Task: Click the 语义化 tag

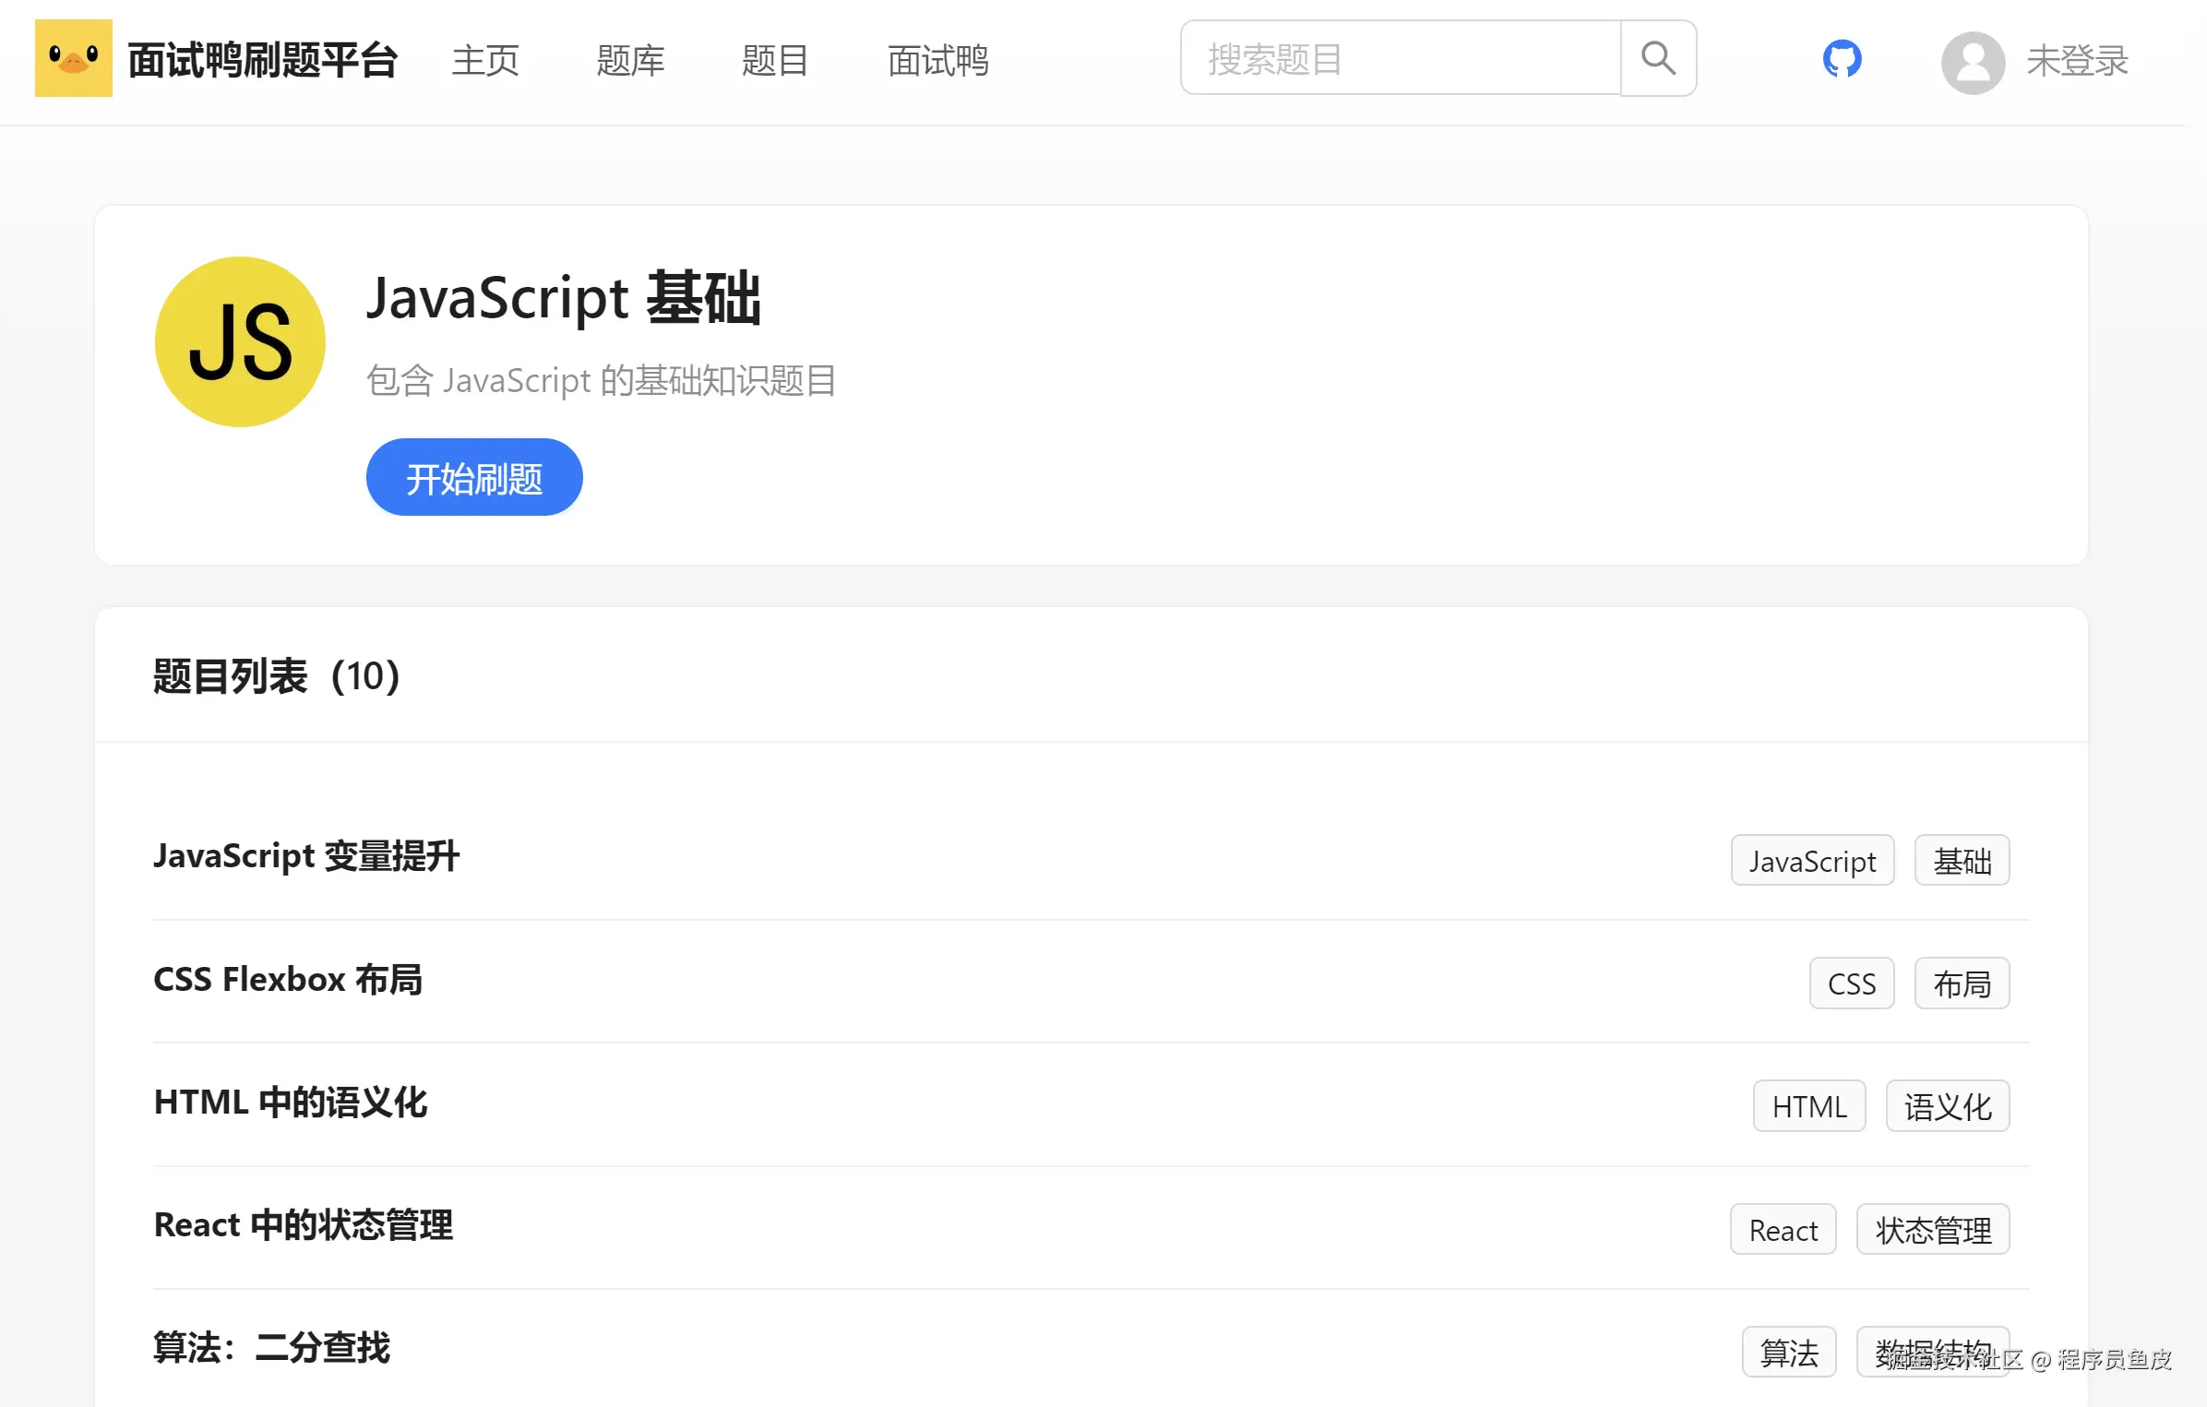Action: point(1948,1106)
